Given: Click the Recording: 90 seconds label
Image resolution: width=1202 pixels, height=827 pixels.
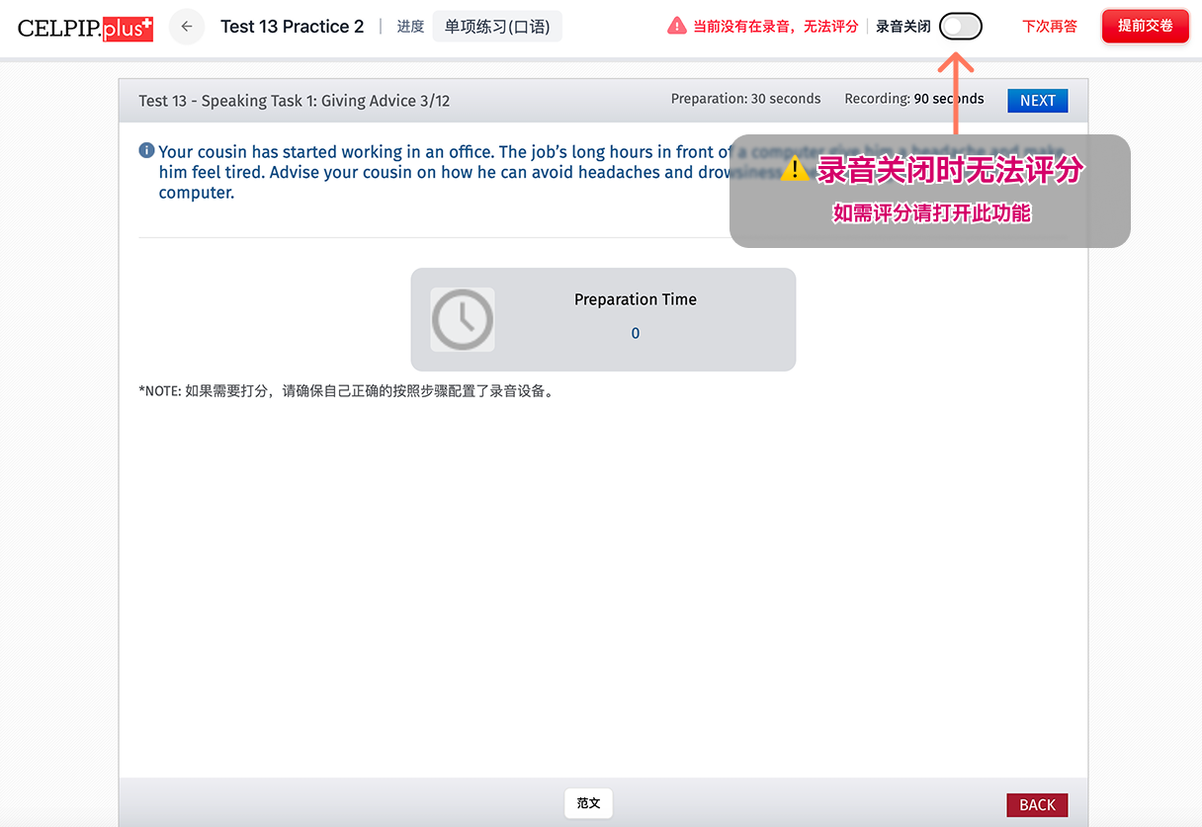Looking at the screenshot, I should point(913,99).
